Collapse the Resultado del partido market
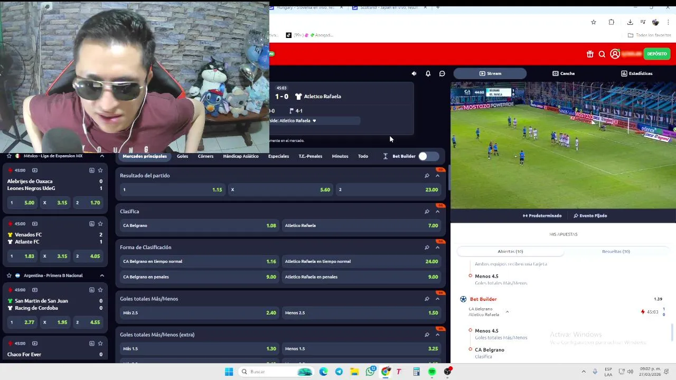The width and height of the screenshot is (676, 380). [437, 176]
